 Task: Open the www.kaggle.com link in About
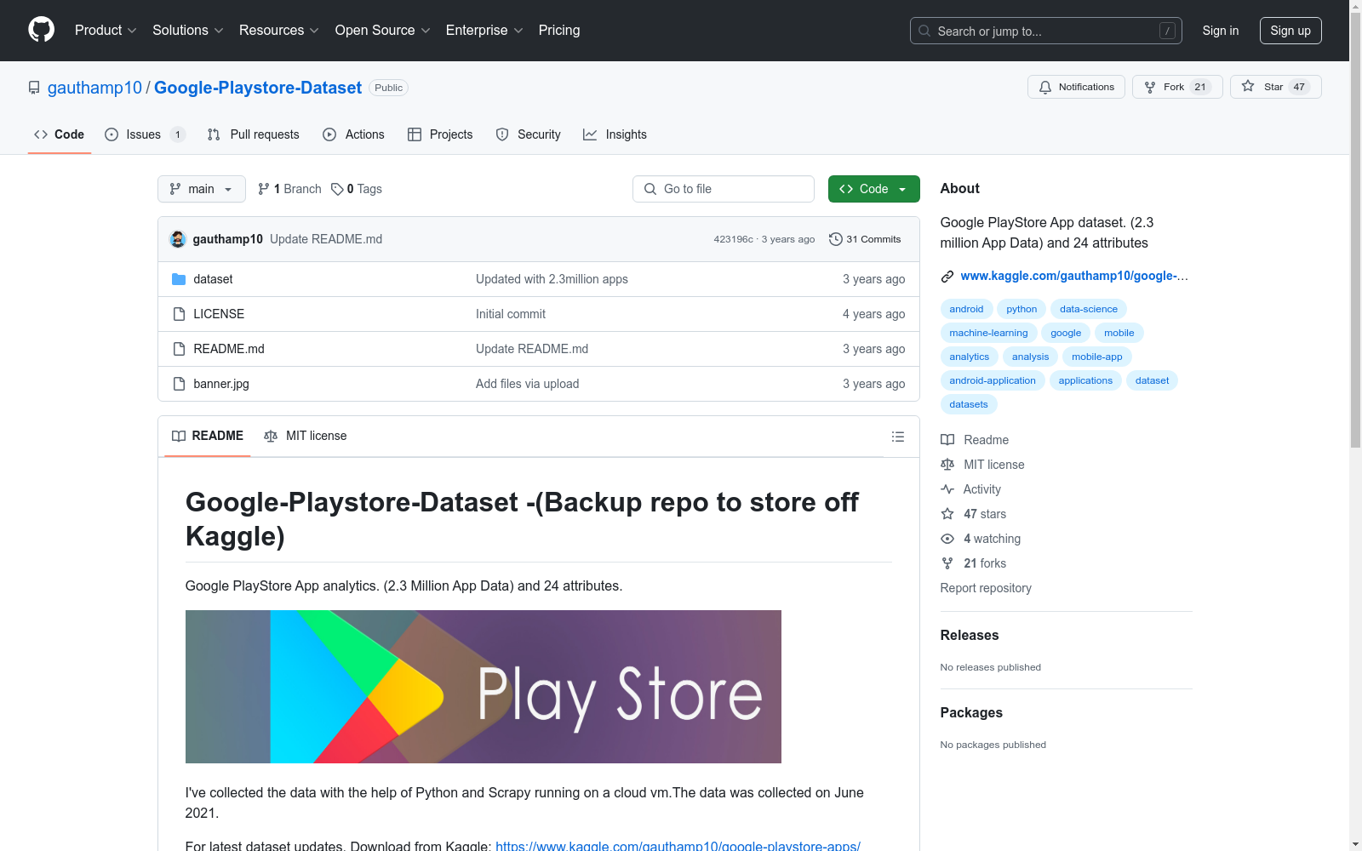click(x=1074, y=276)
